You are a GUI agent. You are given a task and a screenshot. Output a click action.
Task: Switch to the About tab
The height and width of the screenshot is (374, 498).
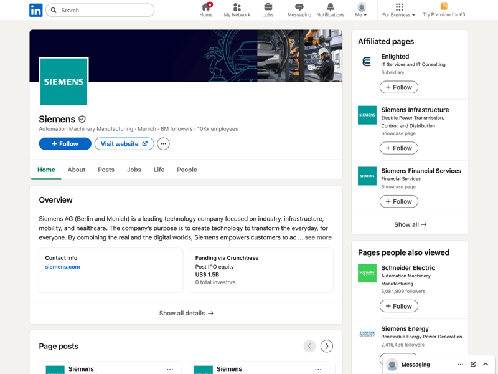77,170
